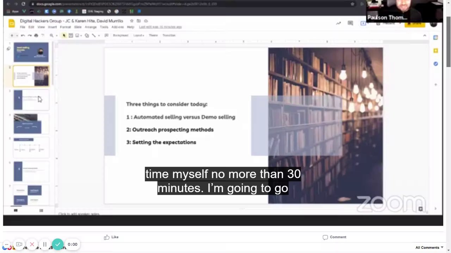Click the redo toolbar icon

coord(30,35)
